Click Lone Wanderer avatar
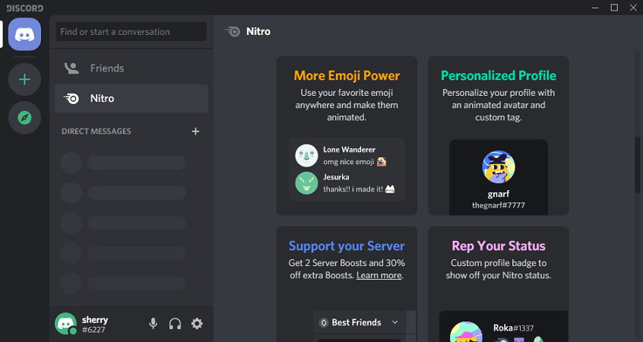Screen dimensions: 643x342 pyautogui.click(x=307, y=155)
